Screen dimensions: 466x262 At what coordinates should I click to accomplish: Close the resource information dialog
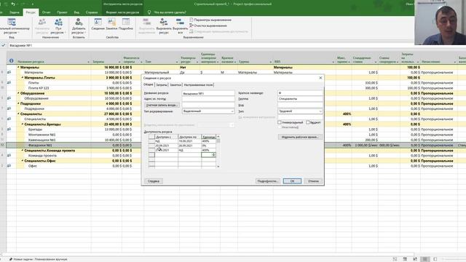click(320, 78)
